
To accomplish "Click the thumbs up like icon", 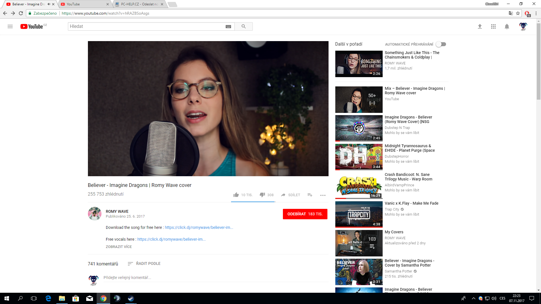I will point(236,195).
